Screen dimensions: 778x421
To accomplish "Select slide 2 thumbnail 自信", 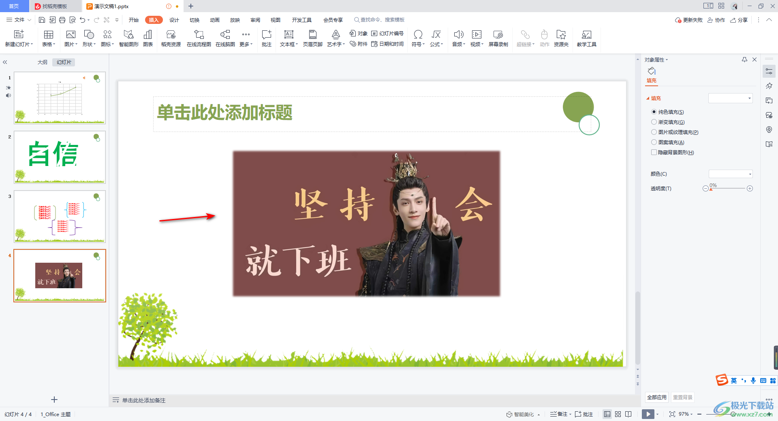I will point(60,157).
